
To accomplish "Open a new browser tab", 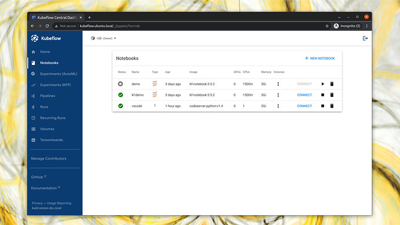I will coord(89,17).
